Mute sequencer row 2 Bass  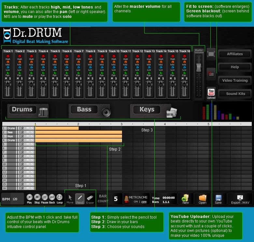pyautogui.click(x=28, y=132)
